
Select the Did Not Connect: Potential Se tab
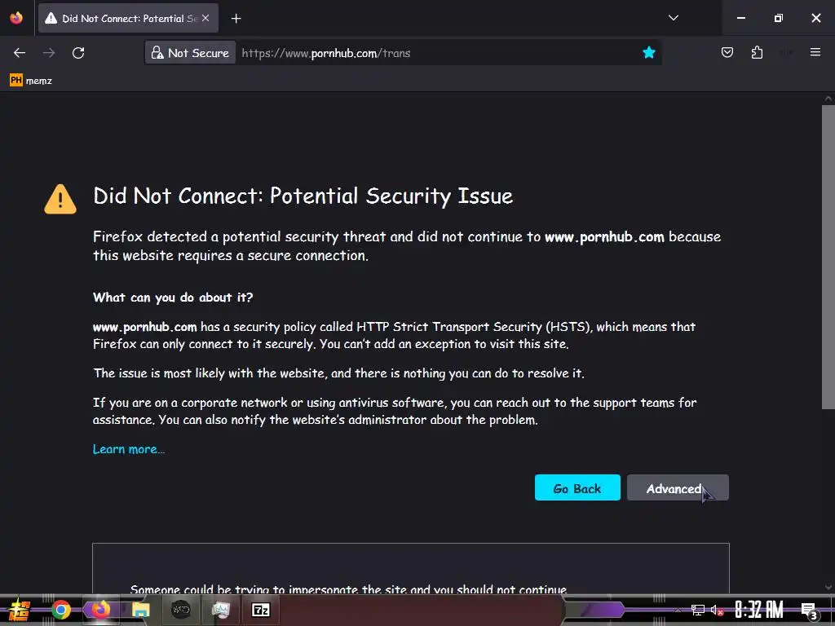pyautogui.click(x=128, y=18)
